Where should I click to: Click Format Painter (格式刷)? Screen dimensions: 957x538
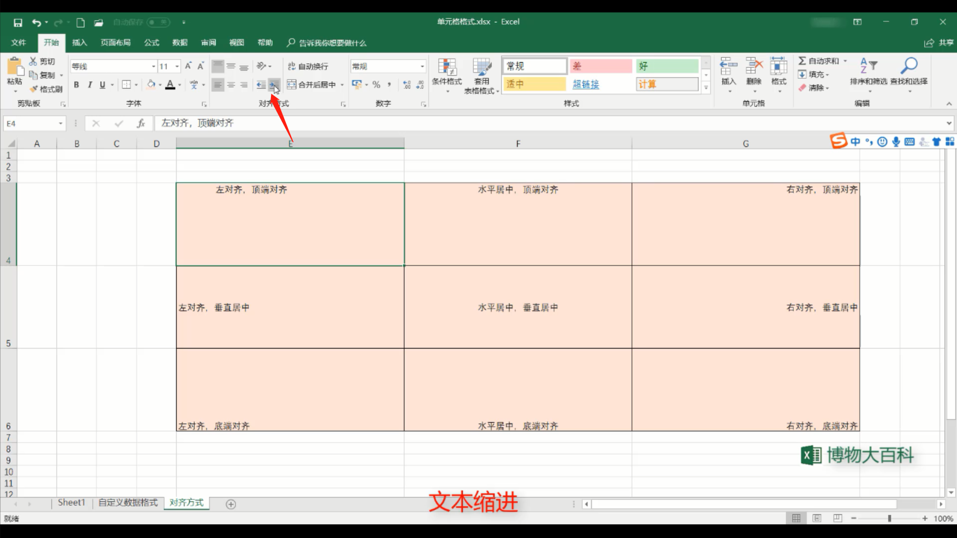46,89
